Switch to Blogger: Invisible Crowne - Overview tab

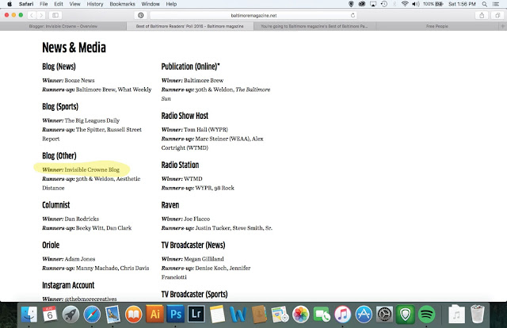(x=63, y=26)
